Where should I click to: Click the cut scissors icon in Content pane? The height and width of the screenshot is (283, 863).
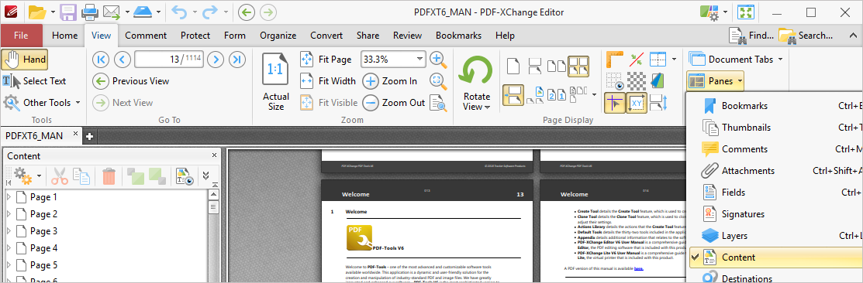pyautogui.click(x=60, y=176)
